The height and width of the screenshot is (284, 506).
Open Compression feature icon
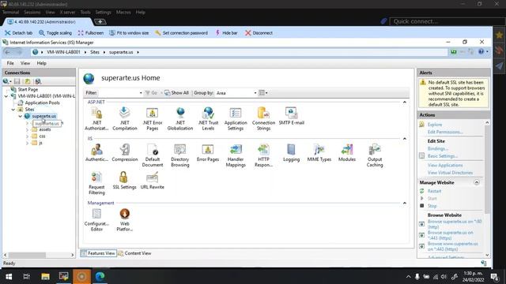[125, 153]
